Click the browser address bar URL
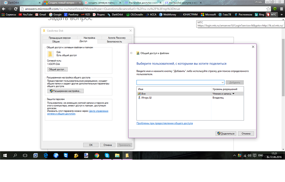The height and width of the screenshot is (182, 285). tap(102, 9)
